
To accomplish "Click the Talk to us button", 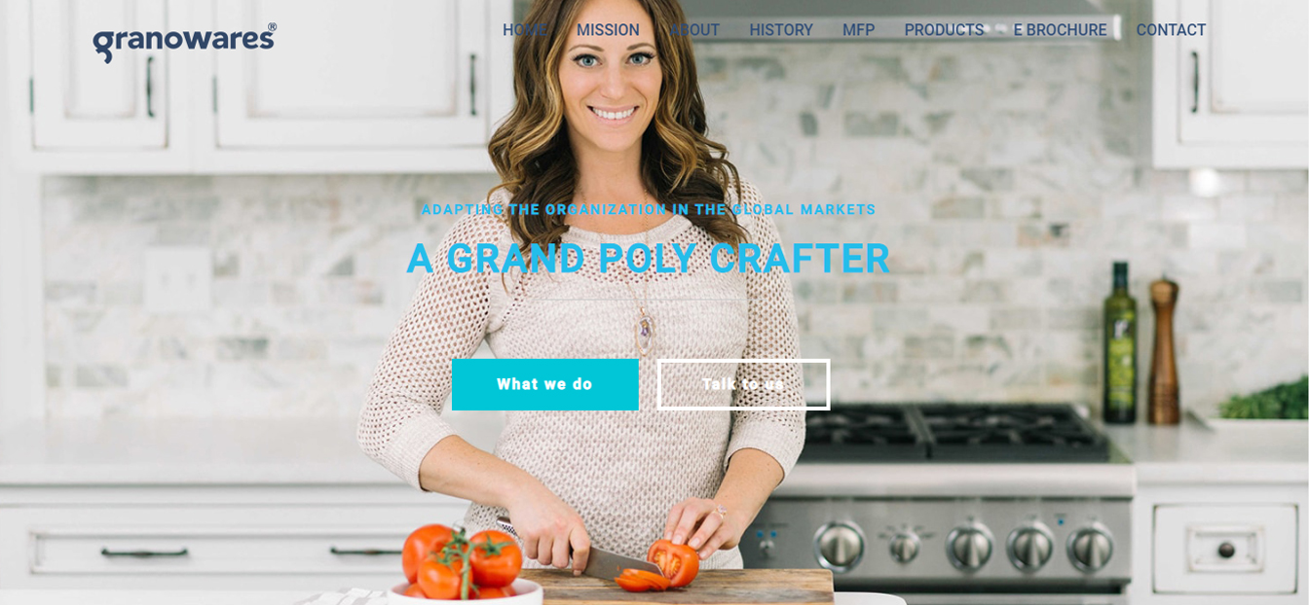I will [x=743, y=384].
